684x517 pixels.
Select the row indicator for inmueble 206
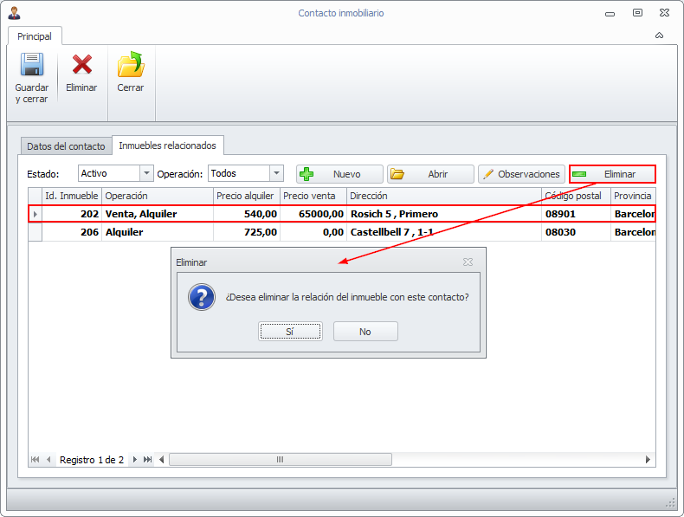35,232
